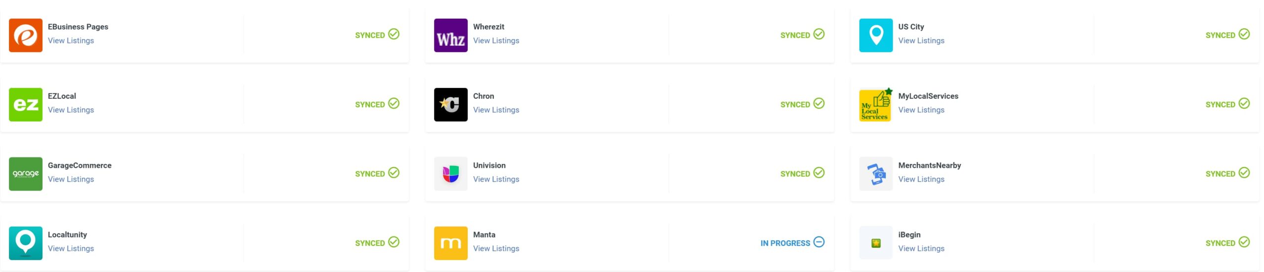1264x272 pixels.
Task: Open View Listings link under Manta
Action: [496, 248]
